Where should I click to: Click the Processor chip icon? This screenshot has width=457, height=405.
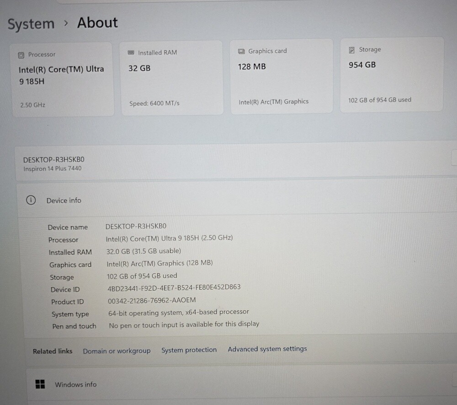point(21,55)
